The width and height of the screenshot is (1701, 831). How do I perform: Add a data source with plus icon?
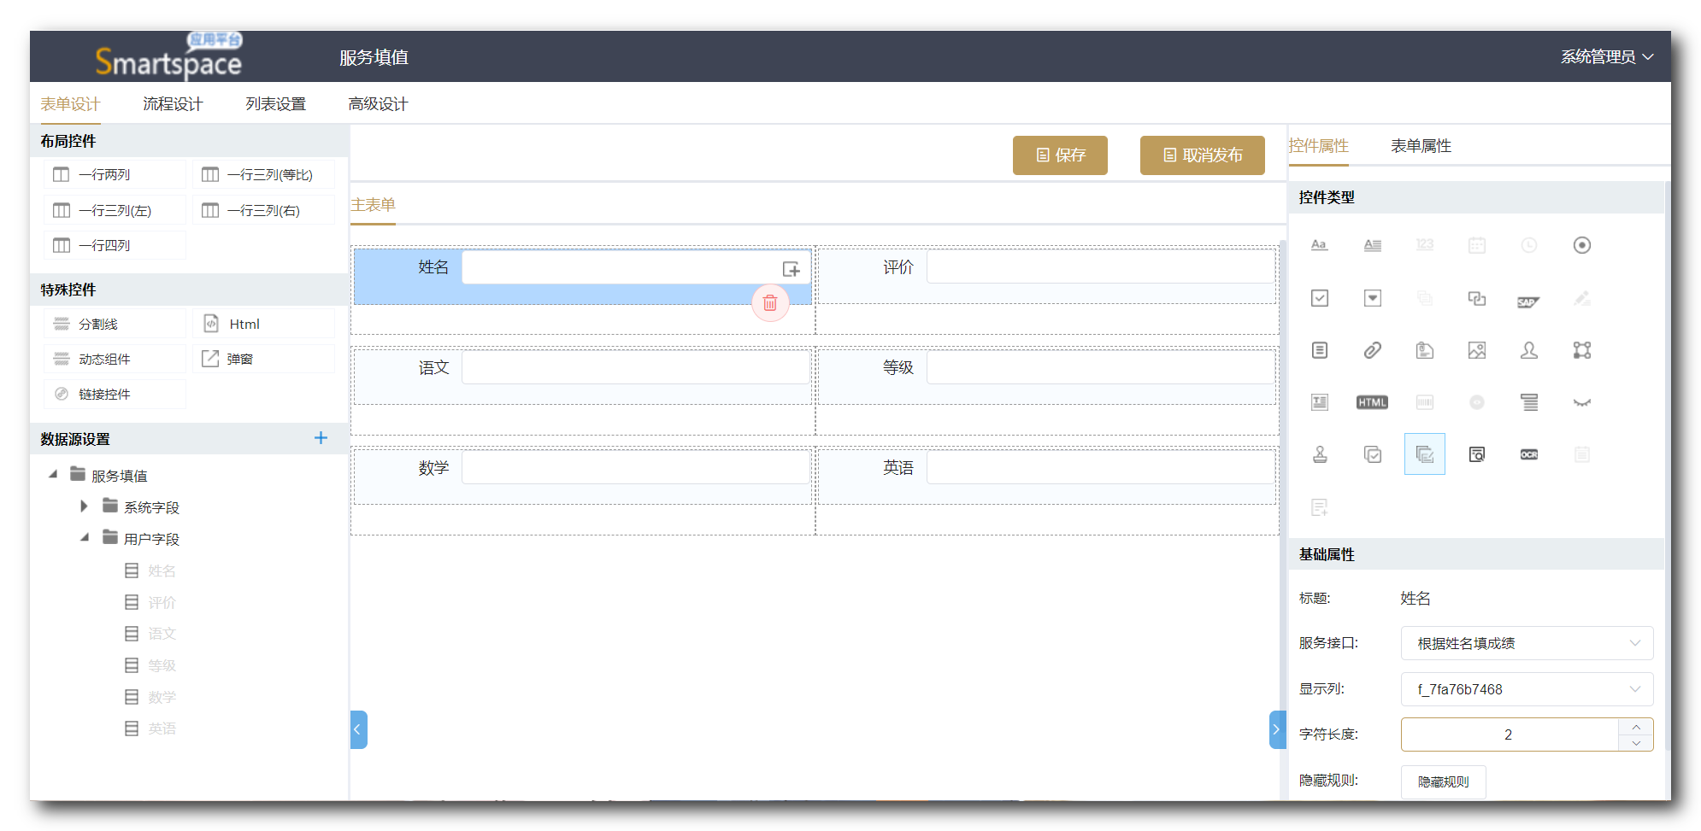coord(321,438)
